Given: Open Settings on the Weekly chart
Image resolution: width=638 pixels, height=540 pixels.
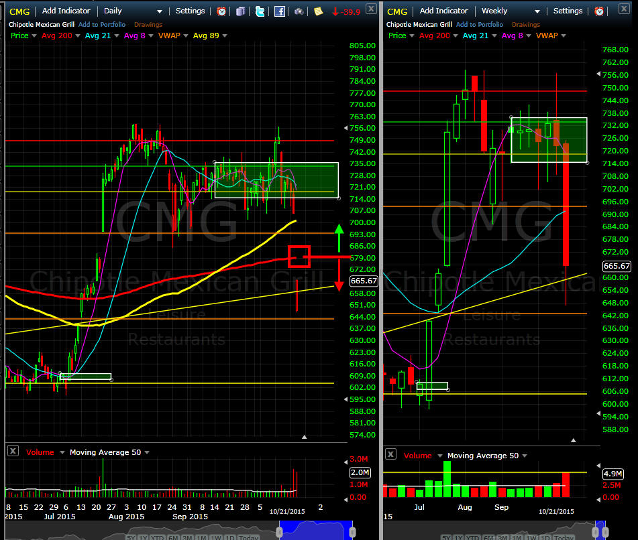Looking at the screenshot, I should point(568,11).
